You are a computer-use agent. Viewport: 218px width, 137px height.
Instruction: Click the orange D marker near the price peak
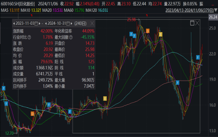click(148, 31)
